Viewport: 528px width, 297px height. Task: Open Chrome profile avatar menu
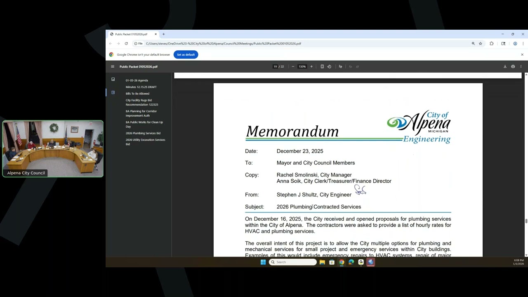(x=515, y=43)
